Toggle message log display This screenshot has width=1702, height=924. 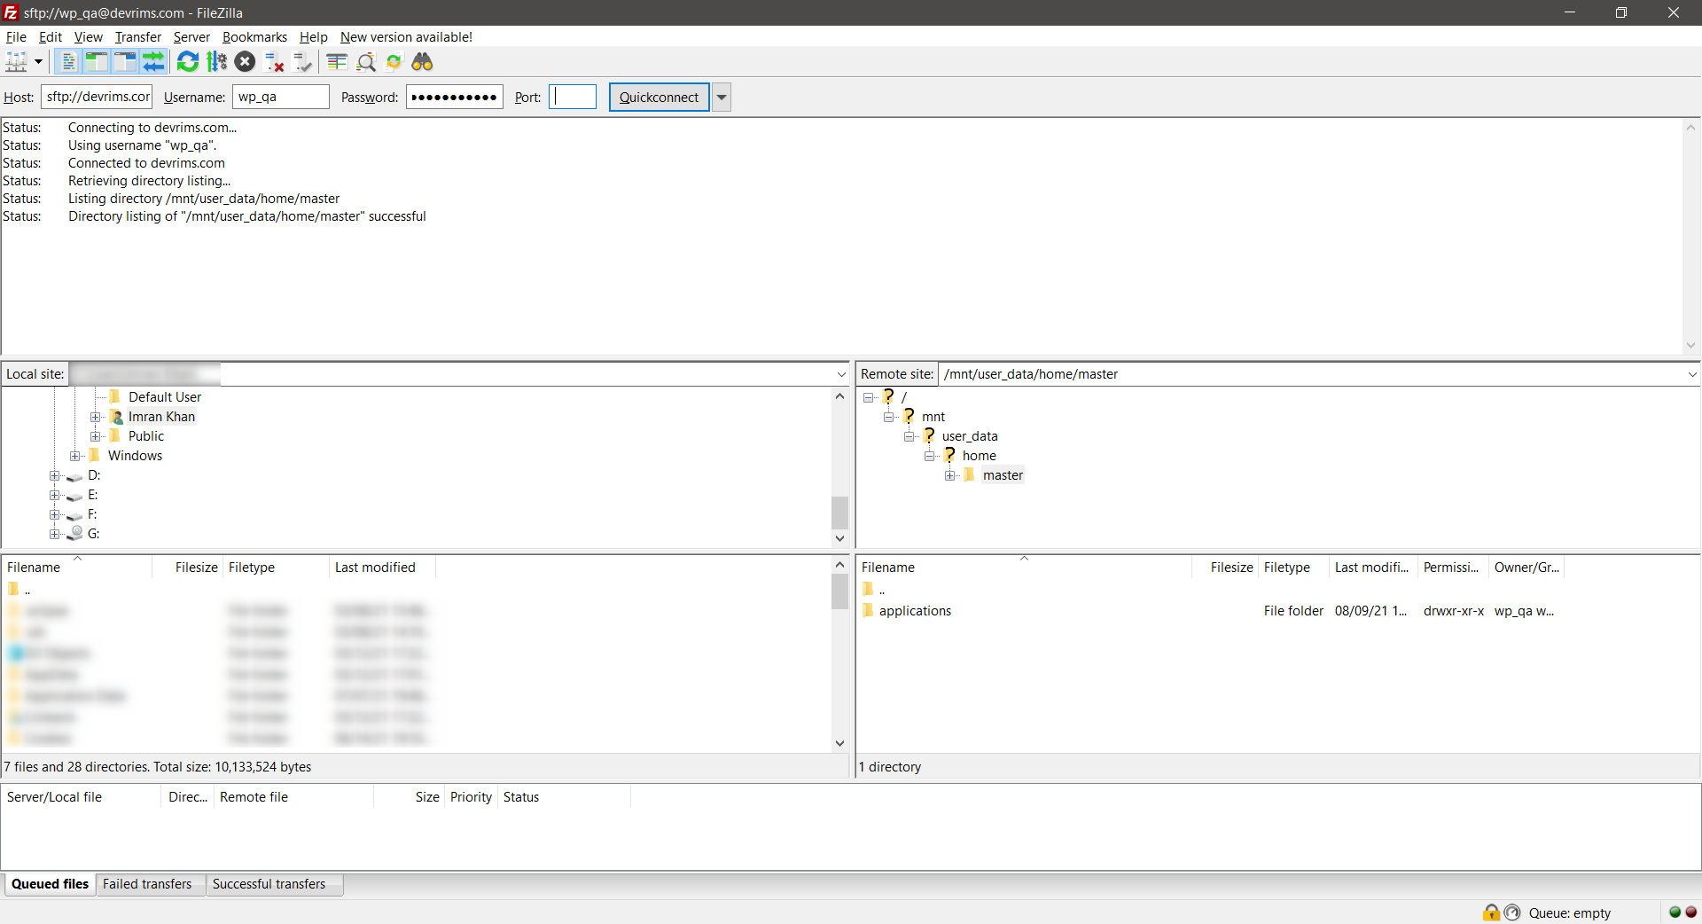tap(68, 62)
